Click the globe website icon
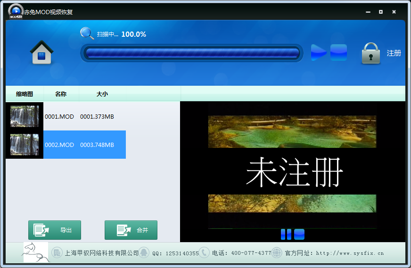The height and width of the screenshot is (268, 411). click(277, 252)
